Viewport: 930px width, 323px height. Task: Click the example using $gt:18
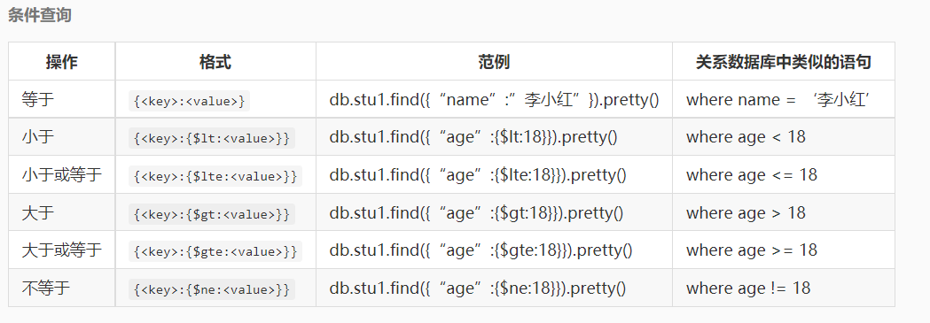click(476, 213)
